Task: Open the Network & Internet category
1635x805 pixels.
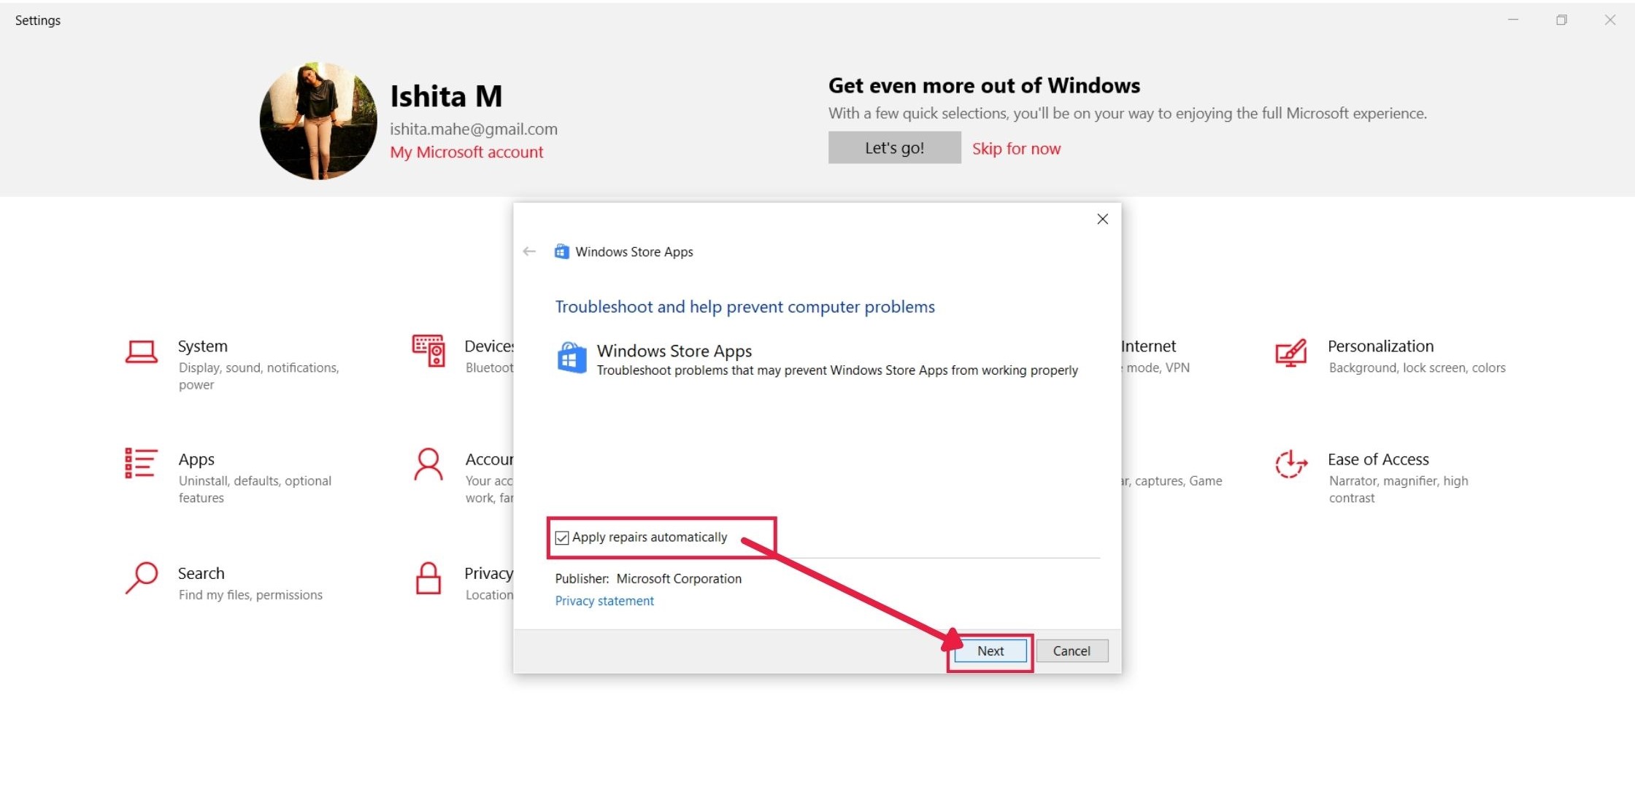Action: pyautogui.click(x=1150, y=346)
